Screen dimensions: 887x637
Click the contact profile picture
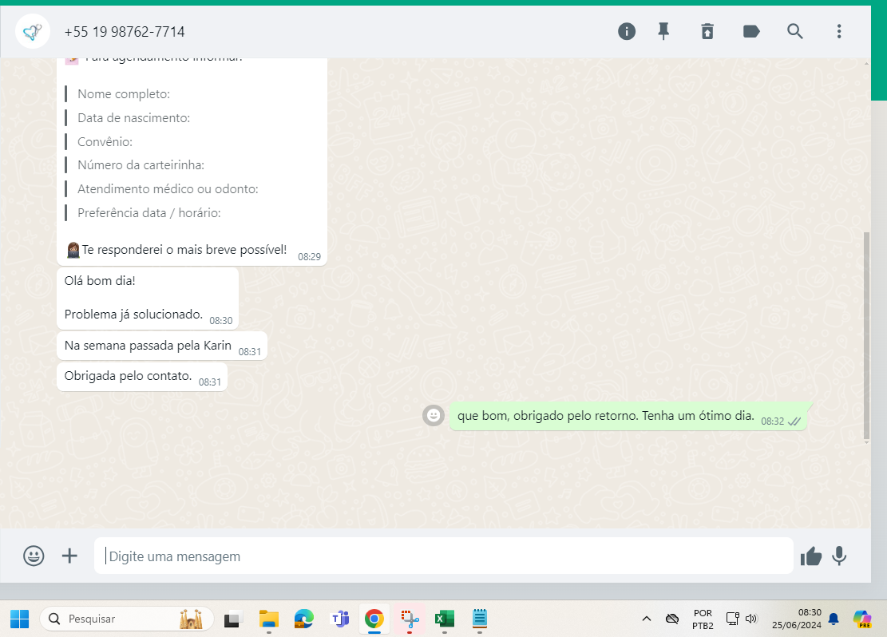[33, 32]
